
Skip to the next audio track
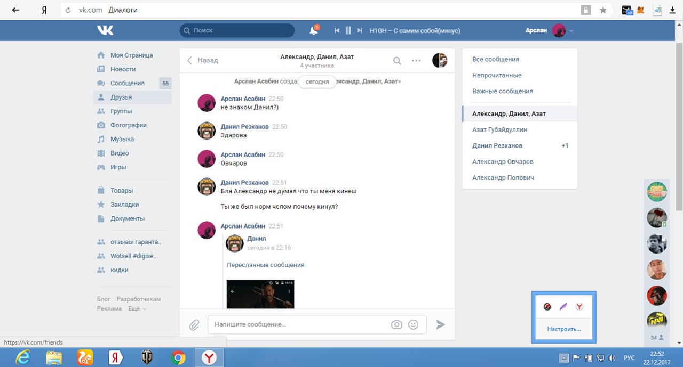click(360, 31)
